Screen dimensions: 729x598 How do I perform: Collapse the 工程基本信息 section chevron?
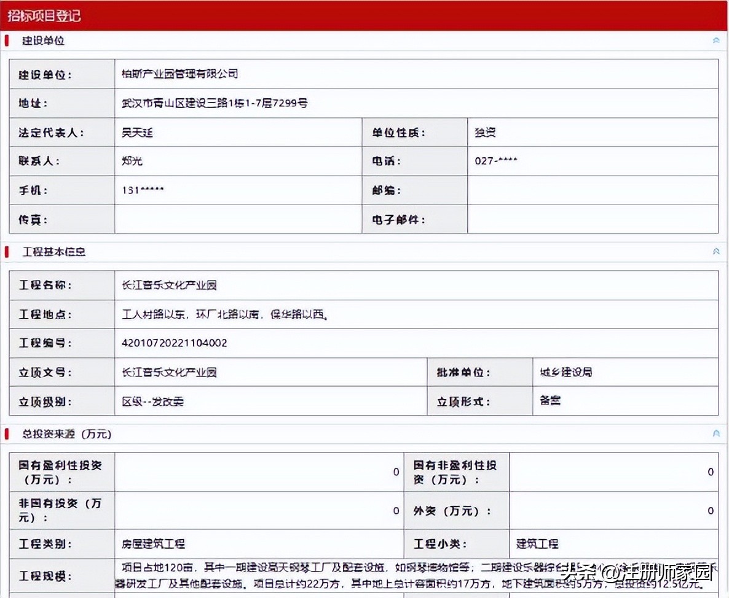point(715,251)
